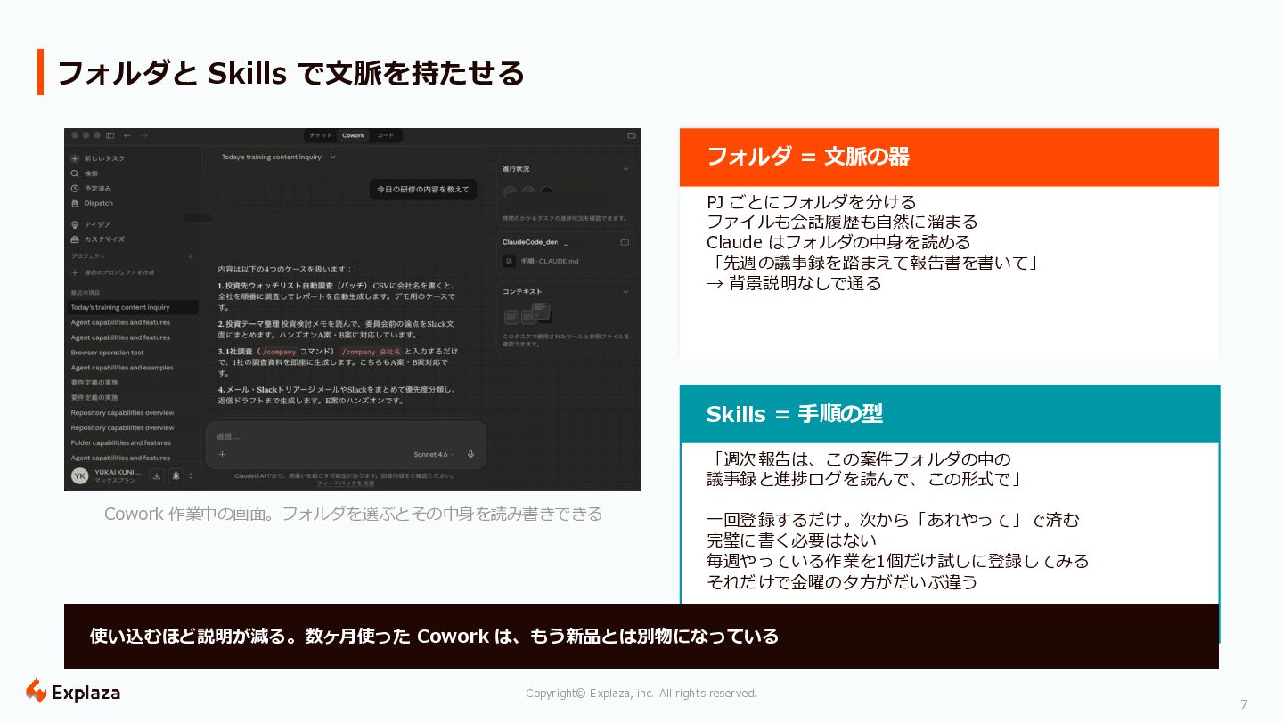
Task: Go forward with the right arrow icon
Action: point(143,135)
